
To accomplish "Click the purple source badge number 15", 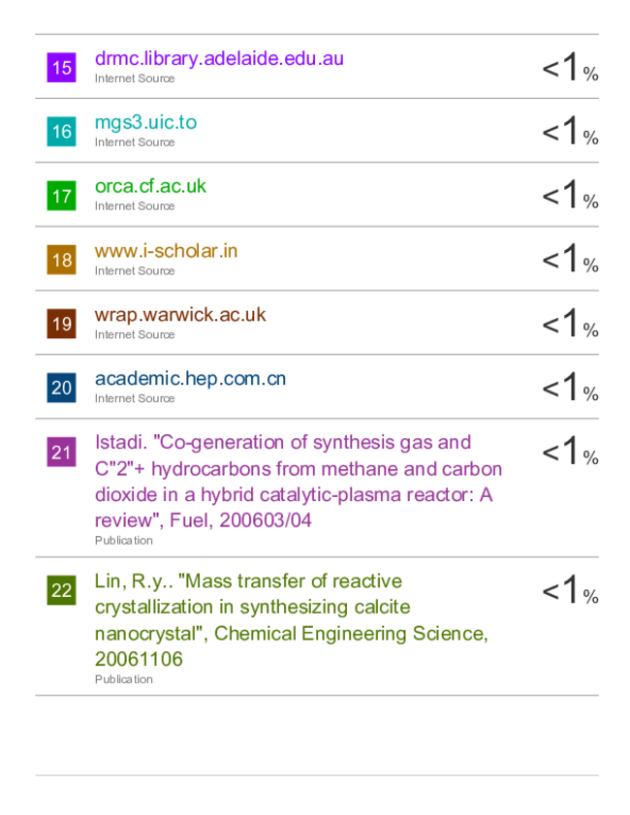I will [x=61, y=68].
